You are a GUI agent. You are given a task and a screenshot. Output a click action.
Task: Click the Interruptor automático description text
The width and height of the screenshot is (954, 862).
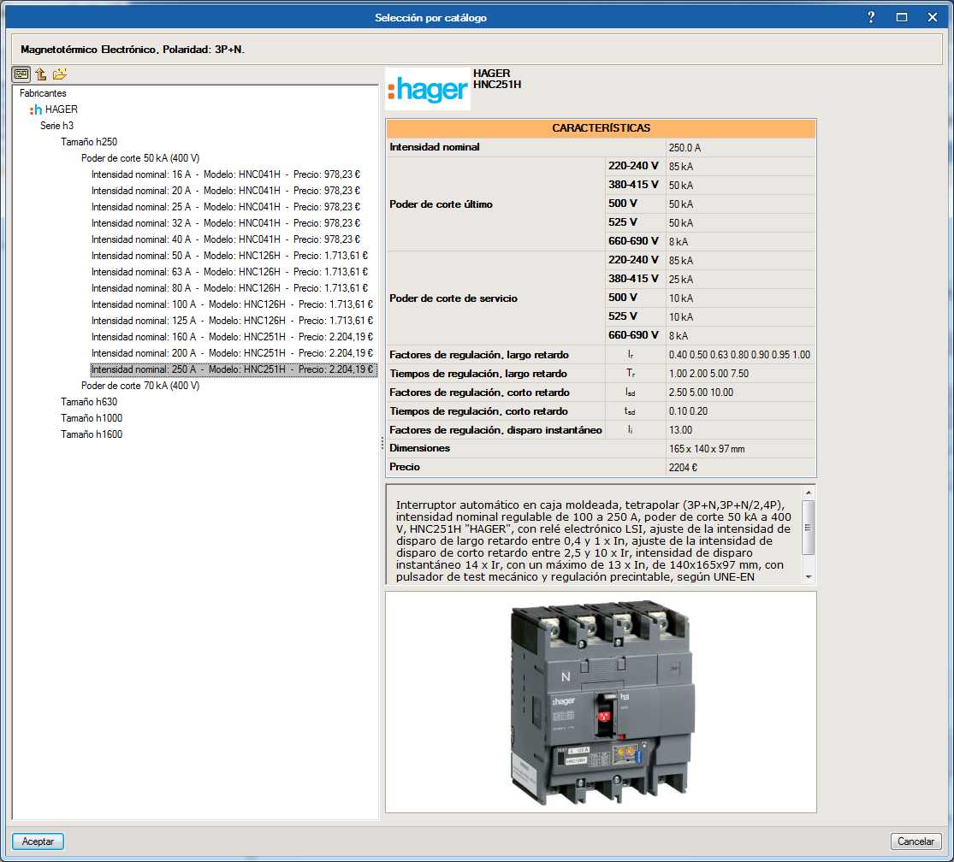(594, 540)
